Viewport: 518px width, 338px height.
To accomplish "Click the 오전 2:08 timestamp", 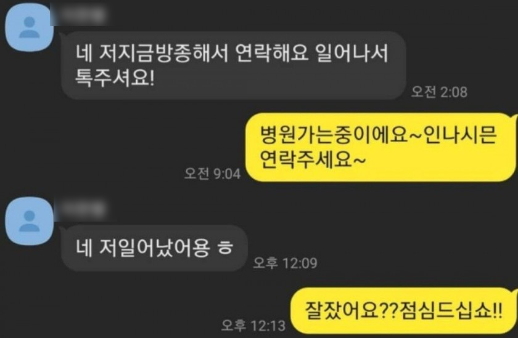I will pyautogui.click(x=439, y=92).
